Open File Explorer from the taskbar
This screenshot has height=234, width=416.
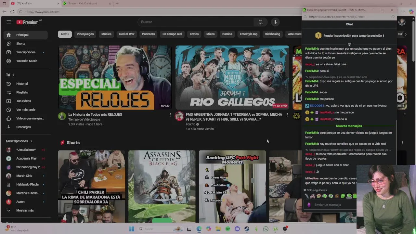(218, 229)
